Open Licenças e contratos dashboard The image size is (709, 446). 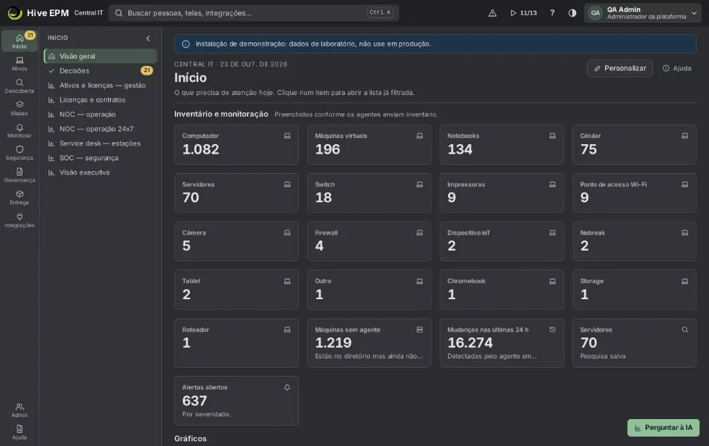(x=101, y=100)
